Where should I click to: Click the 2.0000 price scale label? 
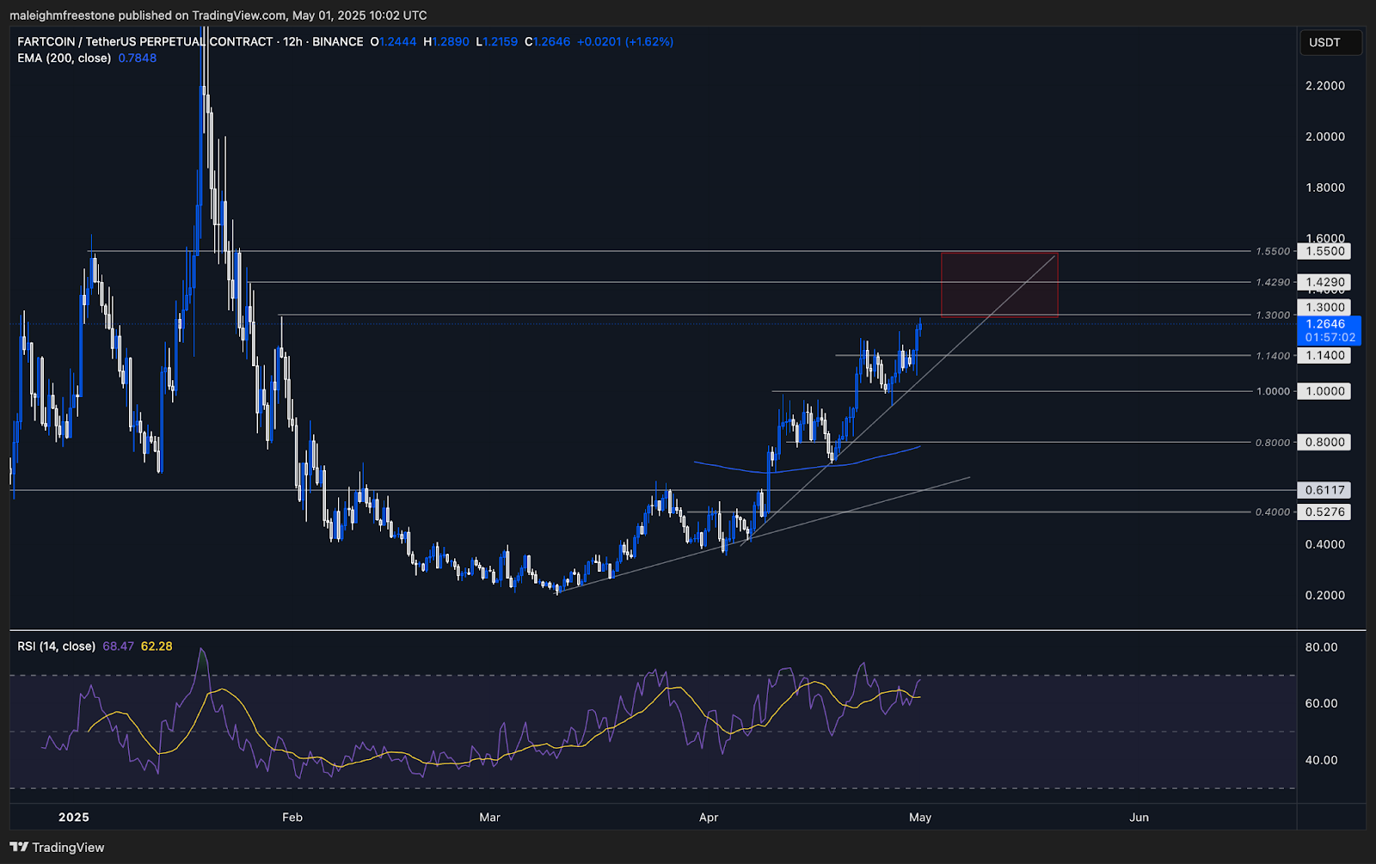tap(1325, 137)
